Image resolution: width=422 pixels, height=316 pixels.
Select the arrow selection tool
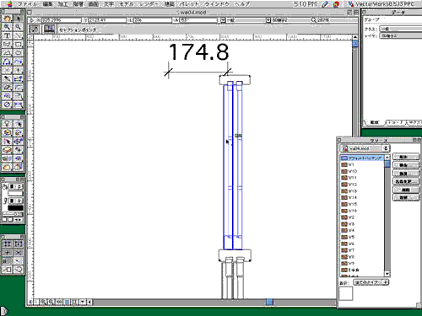click(x=18, y=19)
